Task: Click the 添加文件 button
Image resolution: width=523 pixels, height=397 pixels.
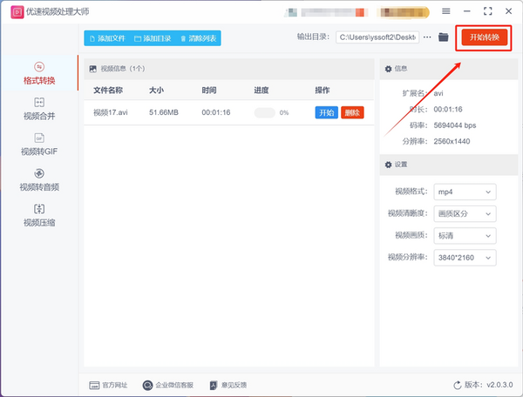Action: (x=108, y=38)
